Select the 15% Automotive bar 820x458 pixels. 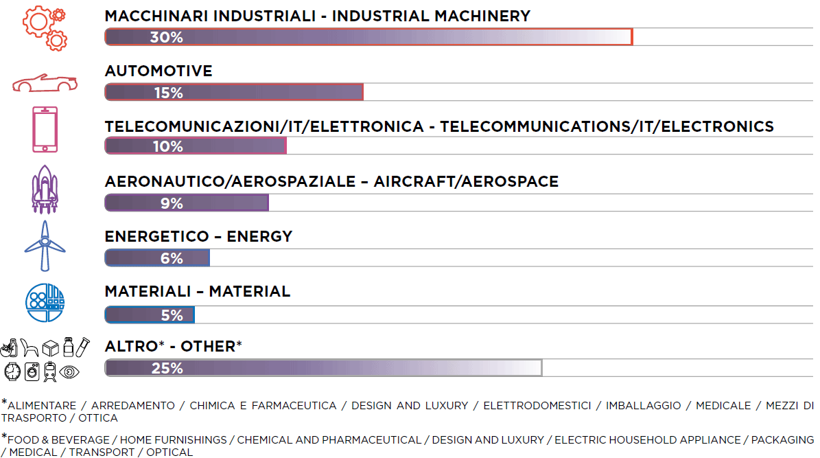[x=234, y=92]
